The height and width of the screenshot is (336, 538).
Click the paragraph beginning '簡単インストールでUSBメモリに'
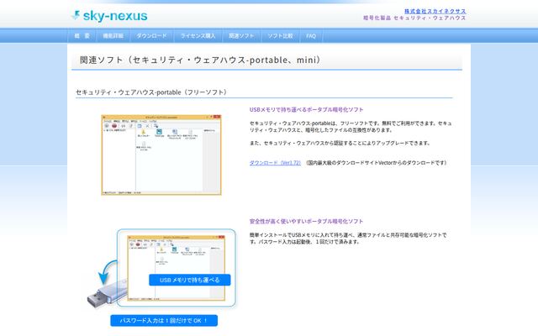pos(348,239)
